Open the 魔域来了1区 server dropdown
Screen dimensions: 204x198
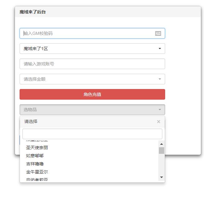pyautogui.click(x=92, y=49)
